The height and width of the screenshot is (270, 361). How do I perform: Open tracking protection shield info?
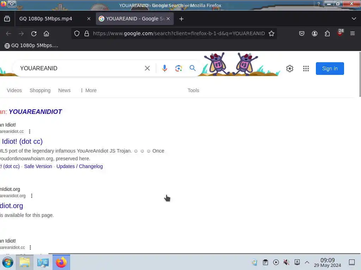coord(77,33)
